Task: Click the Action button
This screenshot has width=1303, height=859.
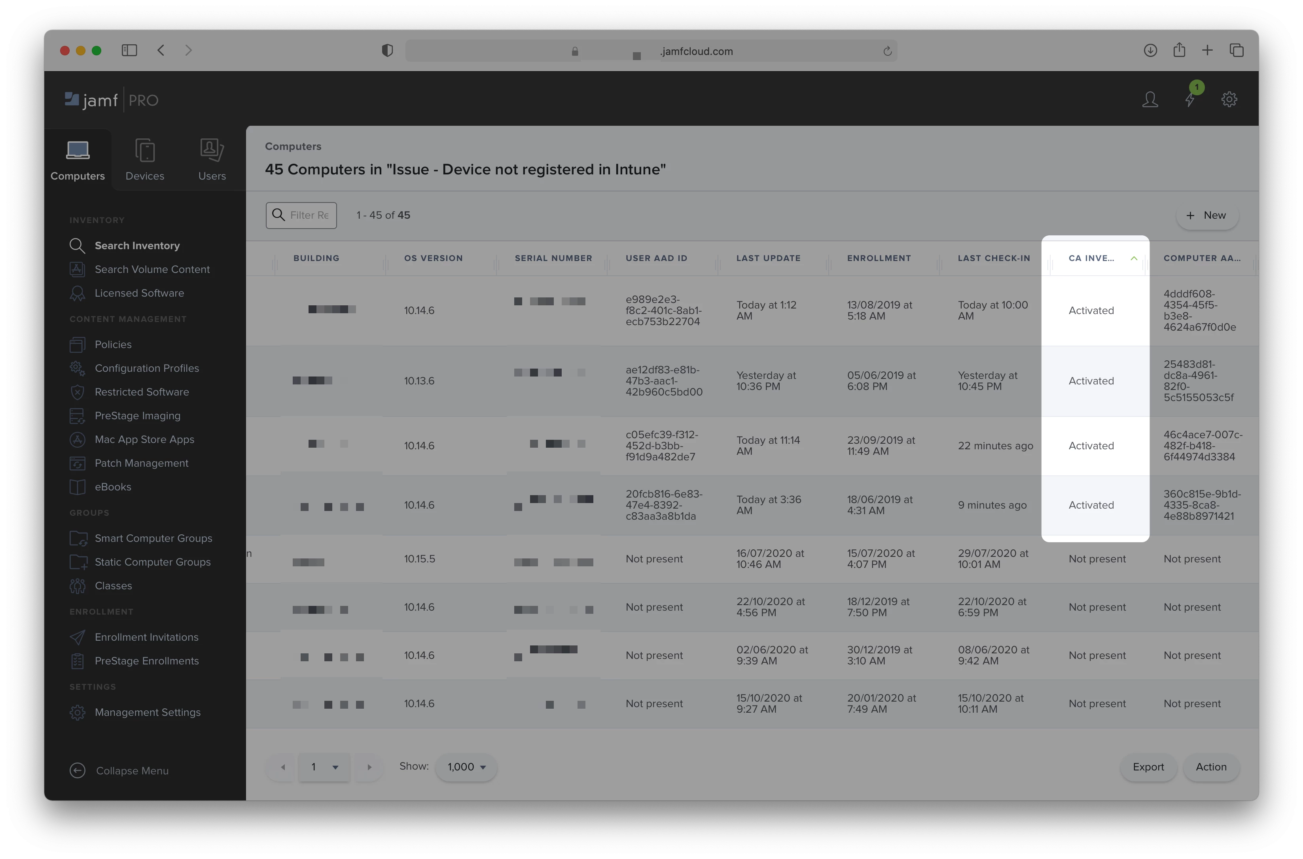Action: (x=1211, y=767)
